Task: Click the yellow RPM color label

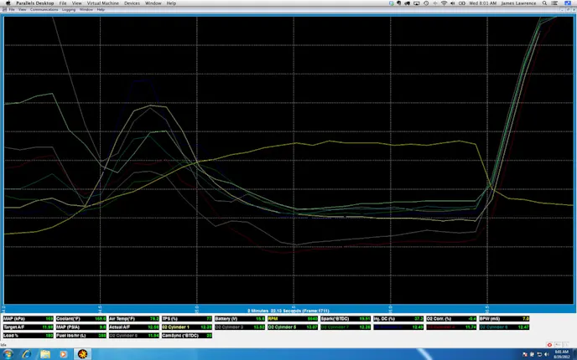Action: pos(273,319)
